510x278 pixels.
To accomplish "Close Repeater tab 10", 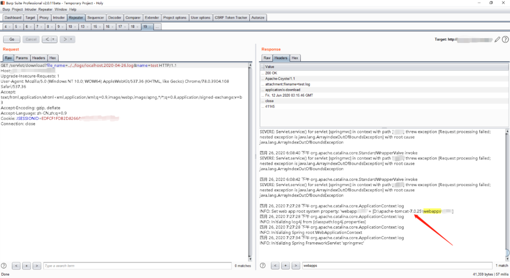I will [75, 27].
